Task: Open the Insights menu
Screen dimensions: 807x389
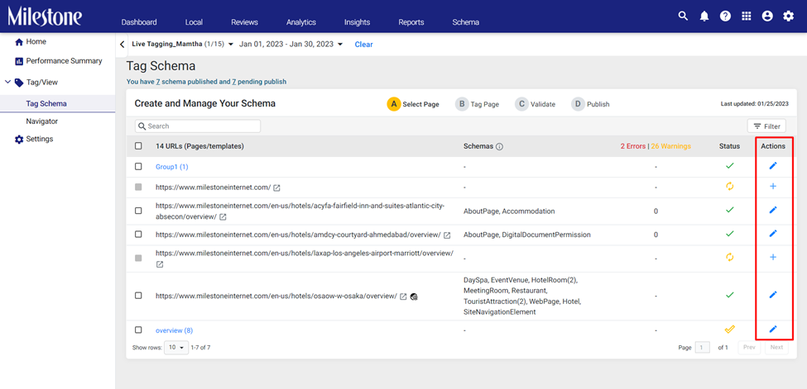Action: pyautogui.click(x=358, y=22)
